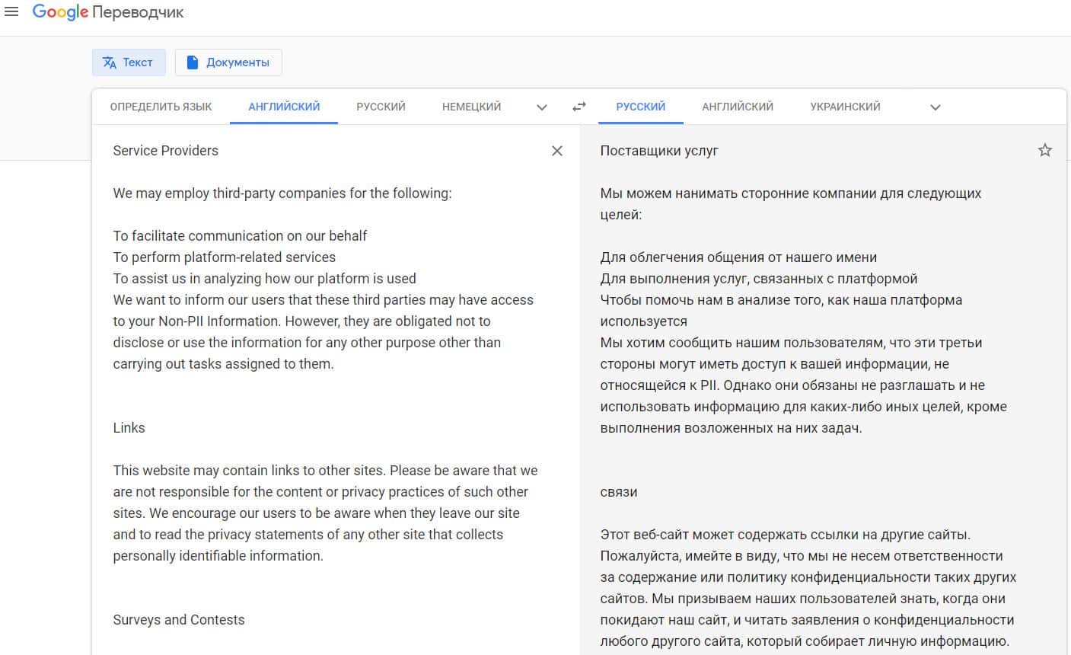Choose Определить язык for source language

click(161, 107)
